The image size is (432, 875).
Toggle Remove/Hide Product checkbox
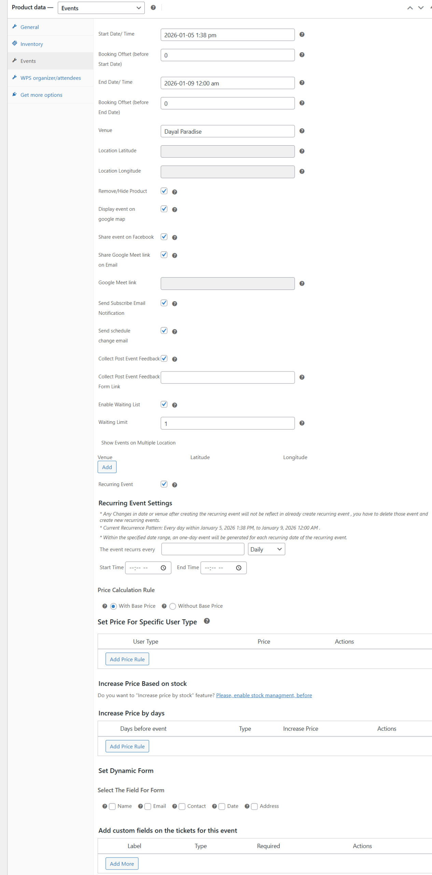click(x=164, y=191)
